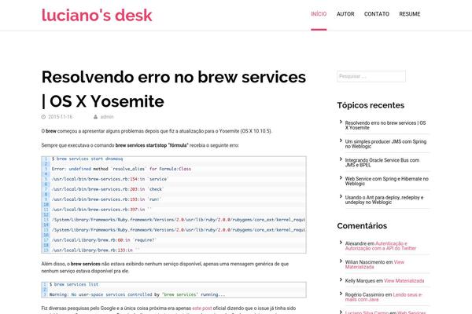Open Rogério Cassimiro's Lendo seus e-mails com Java link
The height and width of the screenshot is (314, 472).
click(384, 297)
